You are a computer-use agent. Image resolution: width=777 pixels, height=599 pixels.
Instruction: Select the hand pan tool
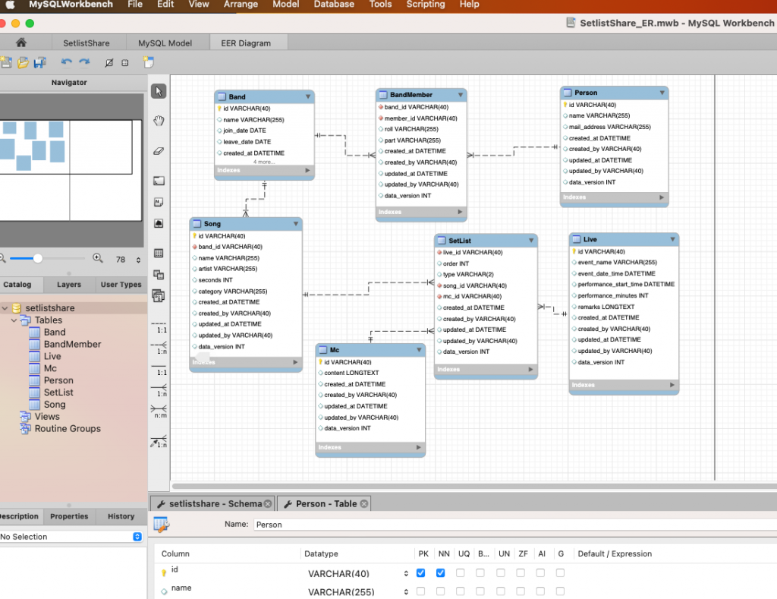159,121
